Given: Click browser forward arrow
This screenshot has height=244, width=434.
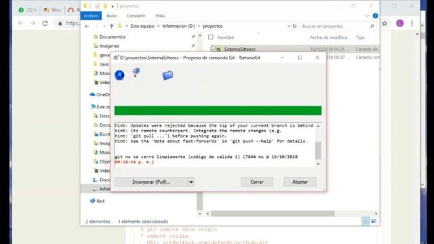Looking at the screenshot, I should (x=33, y=23).
